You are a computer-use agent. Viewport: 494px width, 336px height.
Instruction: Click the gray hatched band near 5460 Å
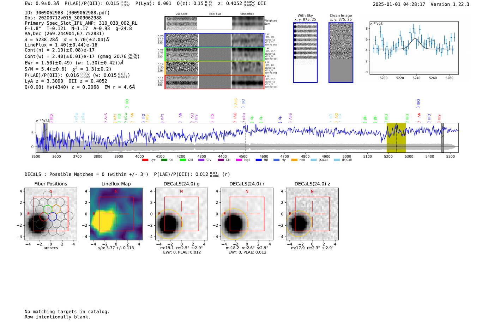(x=442, y=138)
